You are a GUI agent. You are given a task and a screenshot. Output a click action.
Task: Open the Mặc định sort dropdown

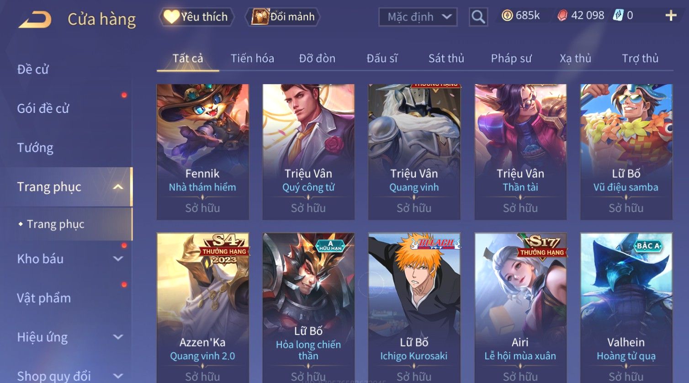click(x=418, y=17)
